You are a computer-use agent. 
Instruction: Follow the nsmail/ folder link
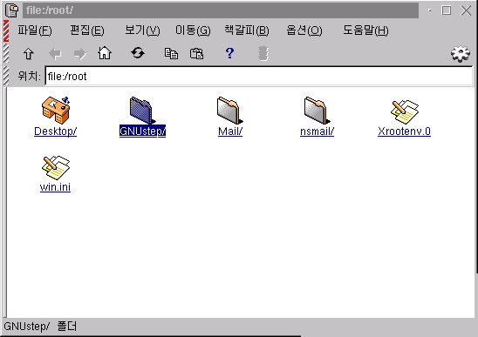click(317, 131)
